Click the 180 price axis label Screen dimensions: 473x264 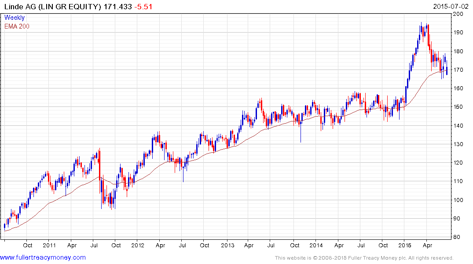pos(458,51)
